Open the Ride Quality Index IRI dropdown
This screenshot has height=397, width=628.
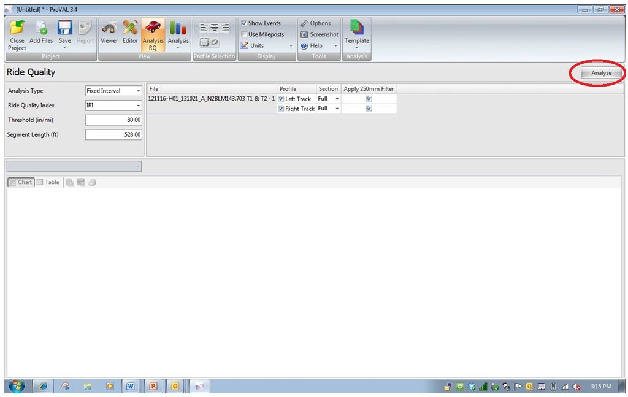coord(113,106)
